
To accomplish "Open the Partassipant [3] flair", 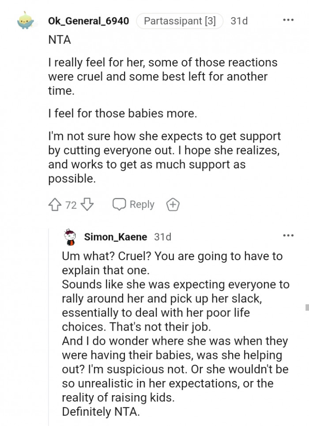I will (179, 20).
